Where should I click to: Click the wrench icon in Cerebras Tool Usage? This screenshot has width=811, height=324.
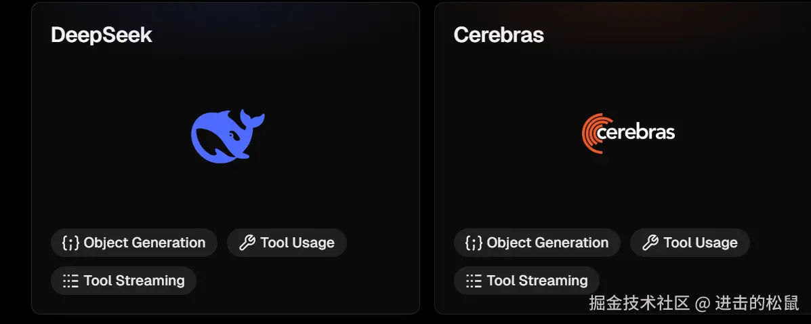click(650, 243)
